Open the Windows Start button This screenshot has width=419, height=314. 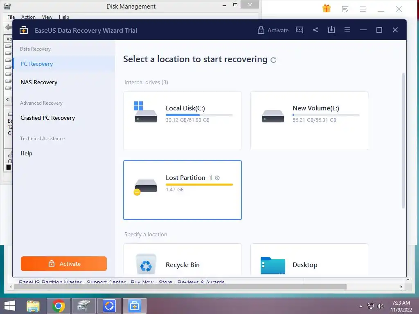pos(10,306)
